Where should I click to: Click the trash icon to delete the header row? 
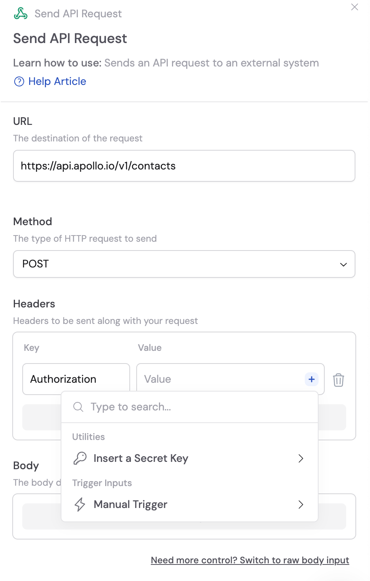(338, 380)
